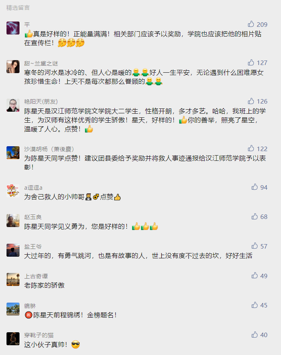281x355 pixels.
Task: Give thumbs-up to 赵玉良's comment
Action: (255, 216)
